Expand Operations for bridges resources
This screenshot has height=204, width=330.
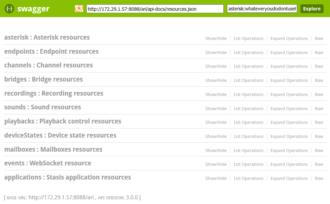coord(289,81)
